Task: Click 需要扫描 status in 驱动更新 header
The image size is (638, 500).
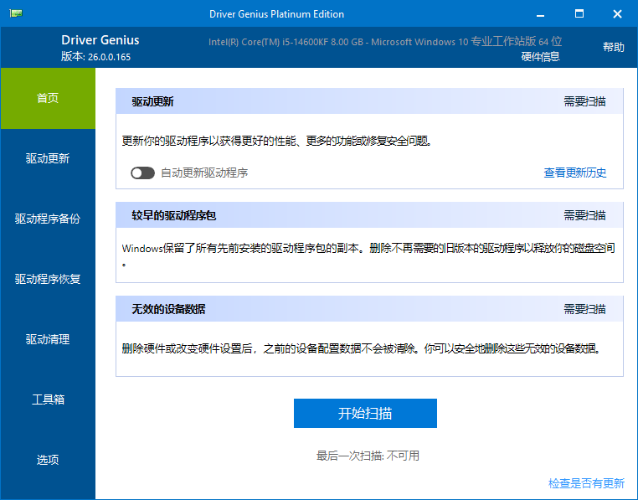Action: pos(584,101)
